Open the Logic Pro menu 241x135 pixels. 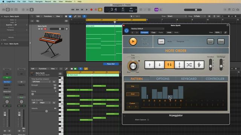coord(11,1)
